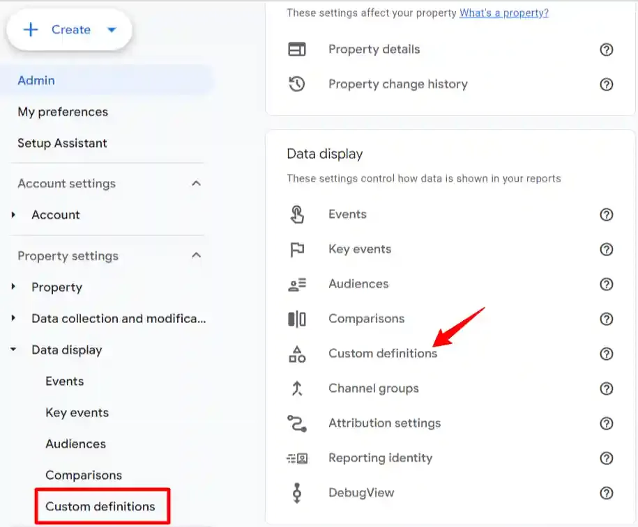Click Account settings section header
The height and width of the screenshot is (527, 638).
coord(67,184)
